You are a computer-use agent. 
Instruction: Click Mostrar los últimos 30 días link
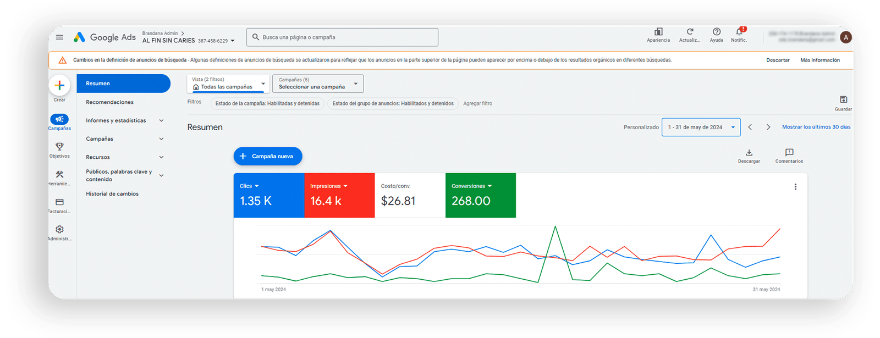816,127
